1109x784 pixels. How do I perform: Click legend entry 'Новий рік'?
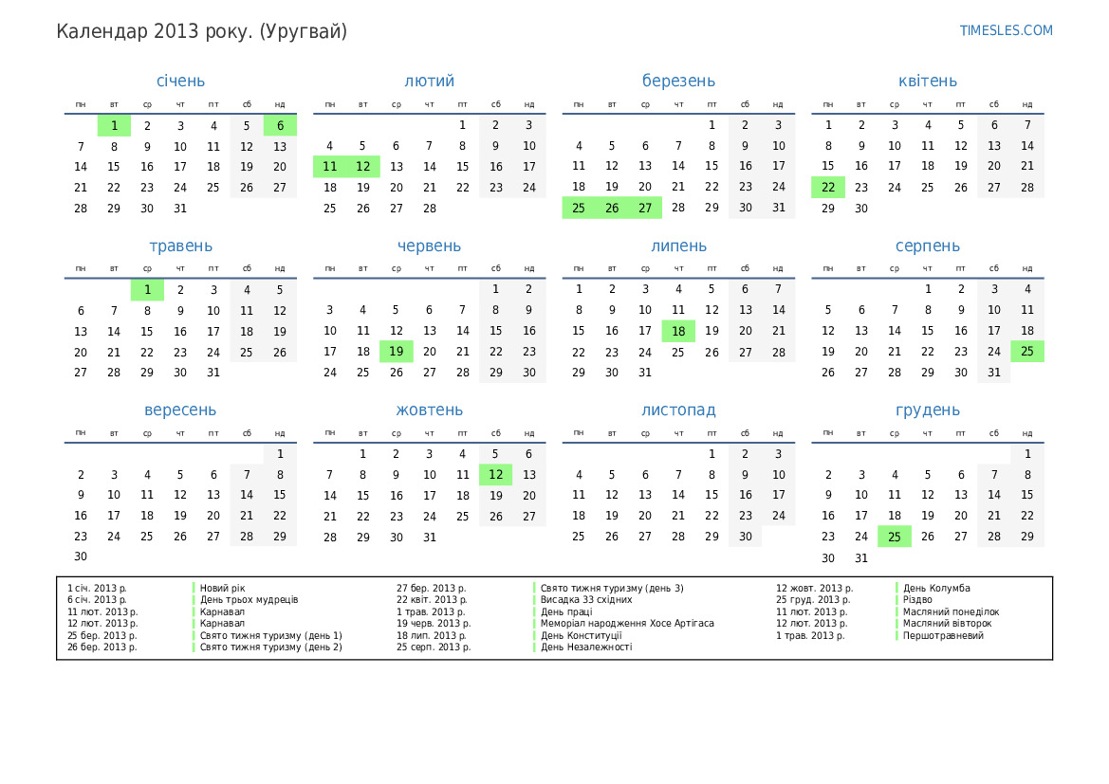tap(222, 588)
